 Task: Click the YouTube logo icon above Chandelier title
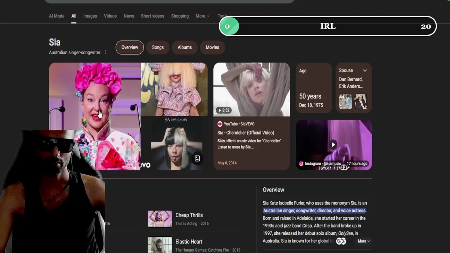click(220, 124)
